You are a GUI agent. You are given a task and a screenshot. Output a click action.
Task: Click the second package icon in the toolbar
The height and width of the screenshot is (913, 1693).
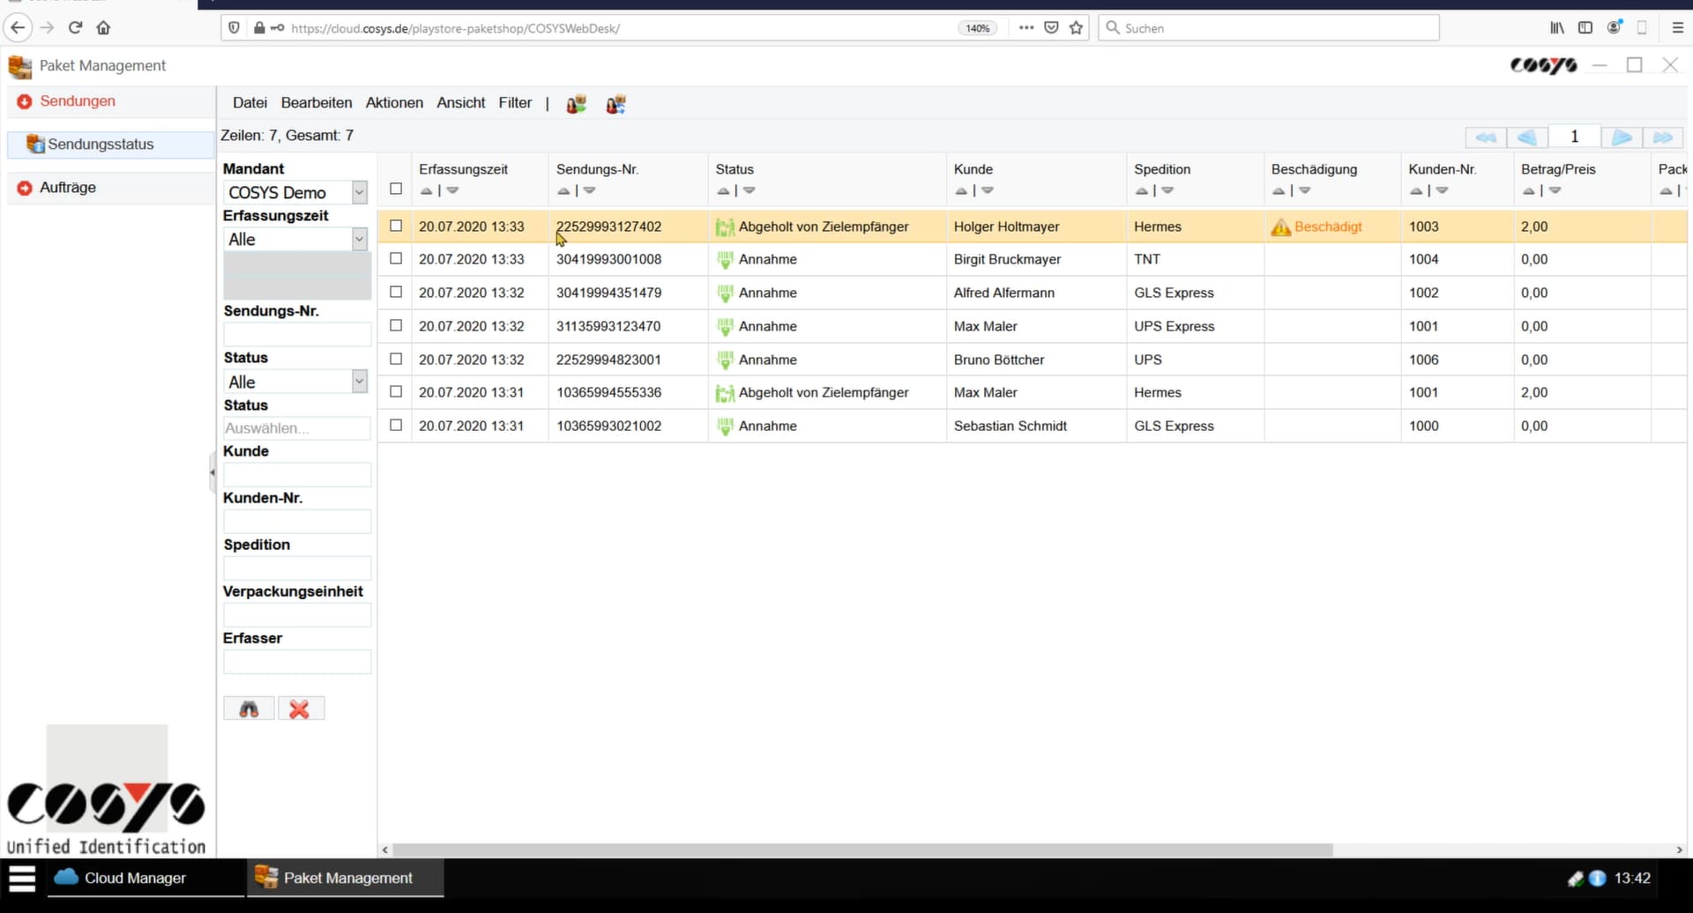[615, 104]
